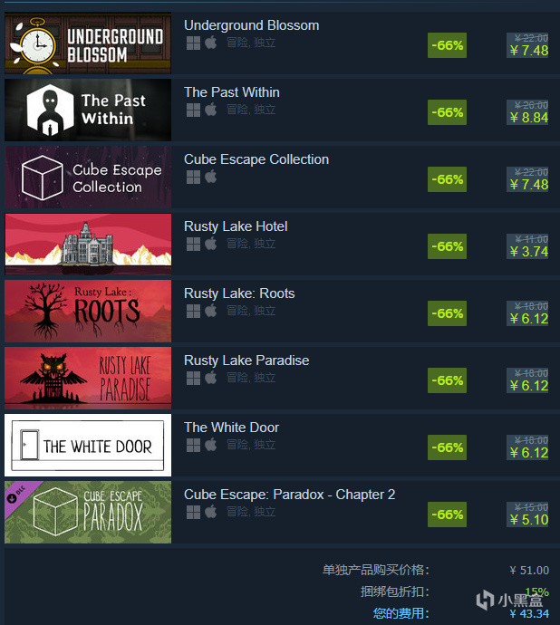Click Apple icon under Cube Escape: Paradox
Screen dimensions: 560x625
pos(211,511)
